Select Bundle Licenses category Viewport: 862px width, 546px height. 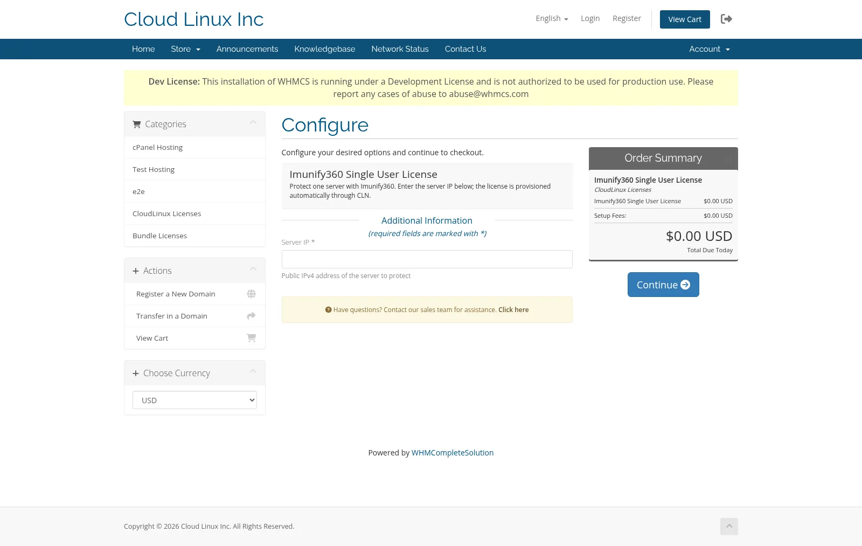pyautogui.click(x=194, y=236)
